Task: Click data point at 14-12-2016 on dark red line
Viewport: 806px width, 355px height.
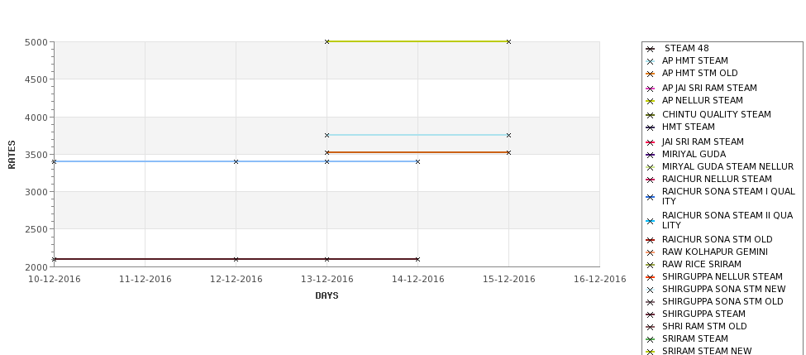Action: [x=417, y=259]
